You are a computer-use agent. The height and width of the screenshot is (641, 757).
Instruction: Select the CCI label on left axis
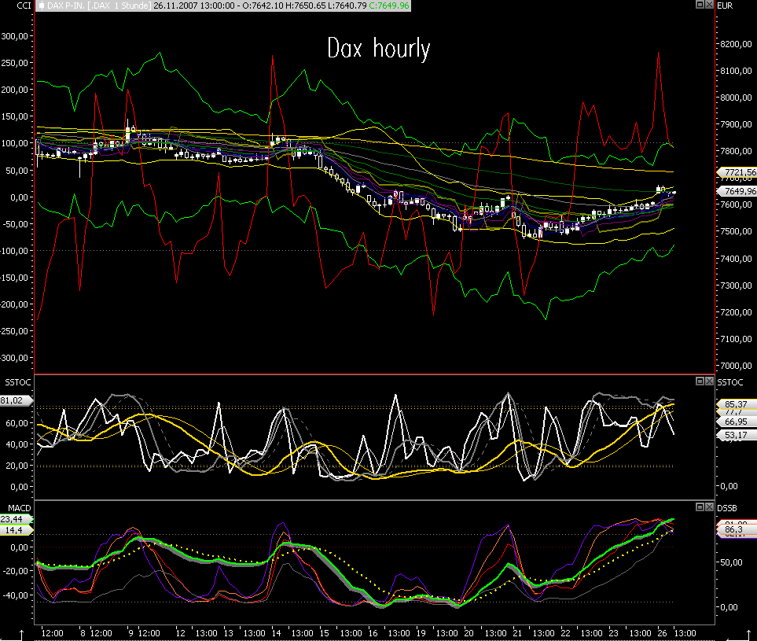[x=24, y=6]
